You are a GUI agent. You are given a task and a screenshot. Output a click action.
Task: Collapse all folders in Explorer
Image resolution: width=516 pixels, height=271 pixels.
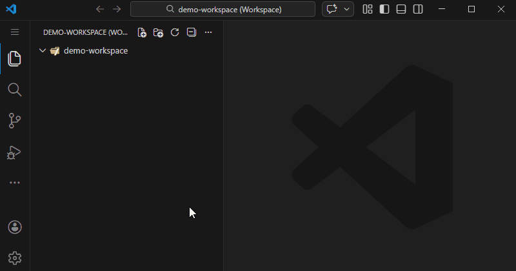coord(191,32)
